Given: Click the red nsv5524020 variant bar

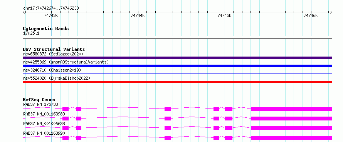Looking at the screenshot, I should [177, 82].
